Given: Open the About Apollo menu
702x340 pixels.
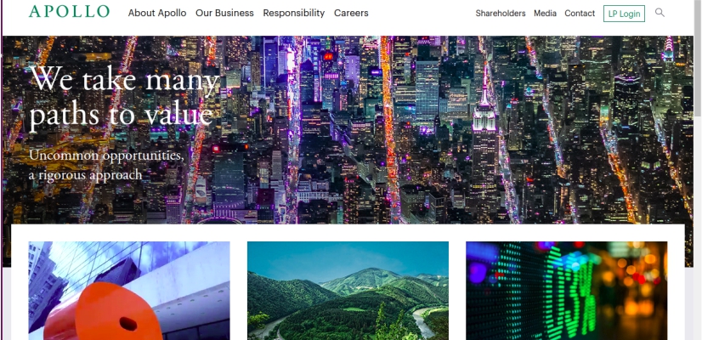Looking at the screenshot, I should (x=157, y=13).
